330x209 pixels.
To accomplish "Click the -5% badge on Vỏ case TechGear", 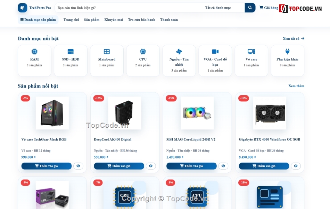I will click(x=25, y=98).
